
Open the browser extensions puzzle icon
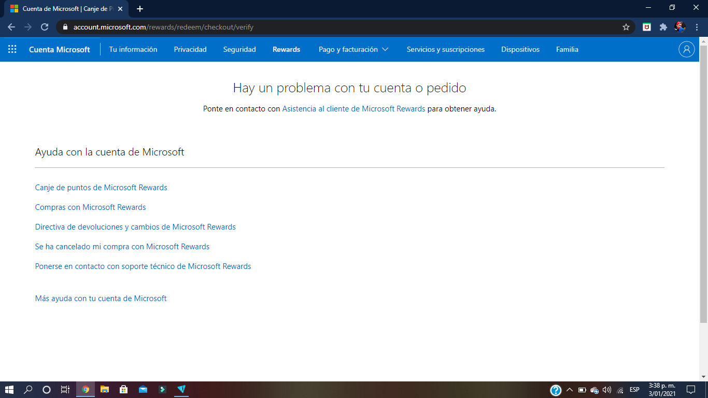click(663, 26)
